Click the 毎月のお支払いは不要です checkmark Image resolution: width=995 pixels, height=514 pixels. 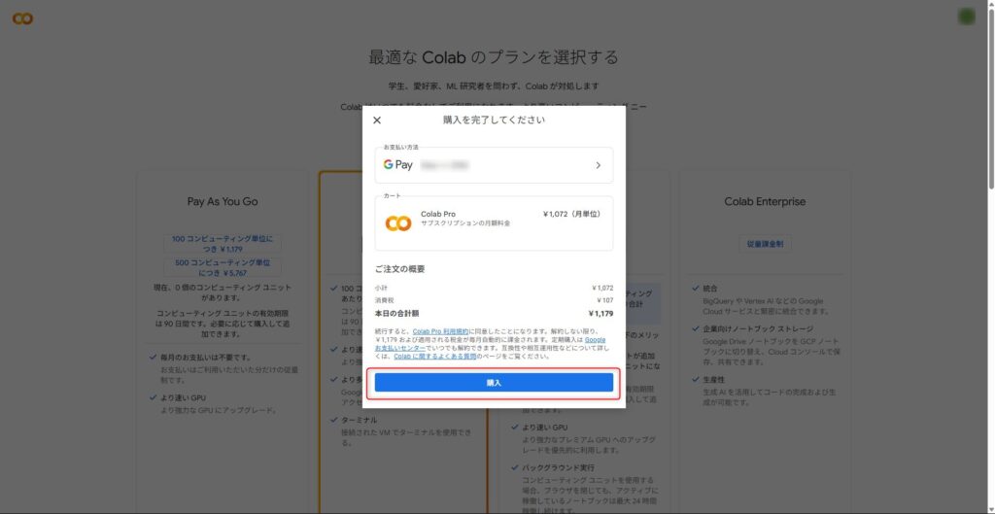(x=153, y=358)
